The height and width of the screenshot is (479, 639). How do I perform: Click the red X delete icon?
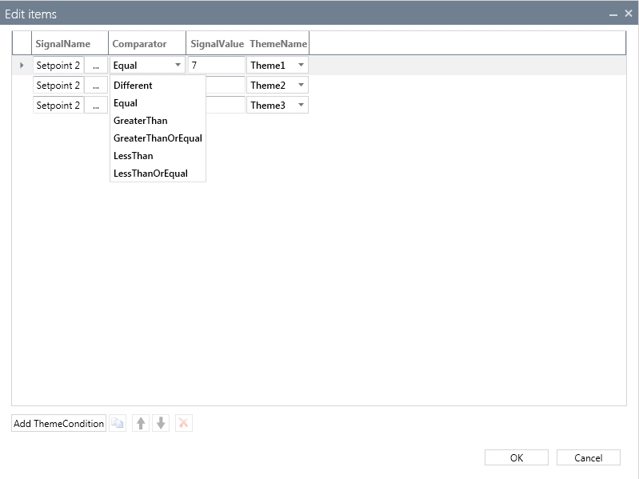[183, 424]
